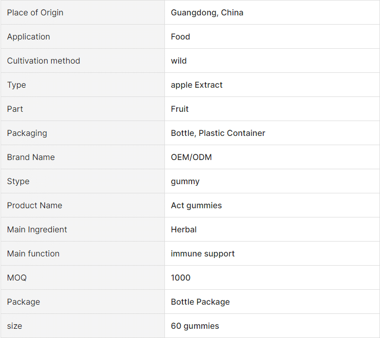Image resolution: width=380 pixels, height=338 pixels.
Task: Click the Act gummies product name
Action: [196, 206]
